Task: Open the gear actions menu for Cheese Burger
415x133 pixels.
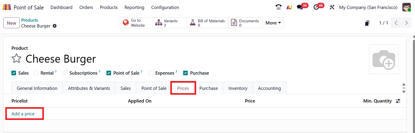Action: click(55, 26)
